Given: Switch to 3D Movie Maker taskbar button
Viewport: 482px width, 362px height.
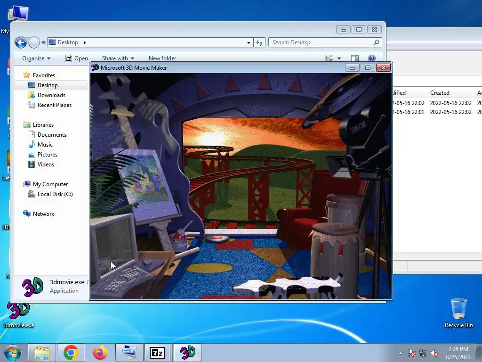Looking at the screenshot, I should click(x=187, y=353).
